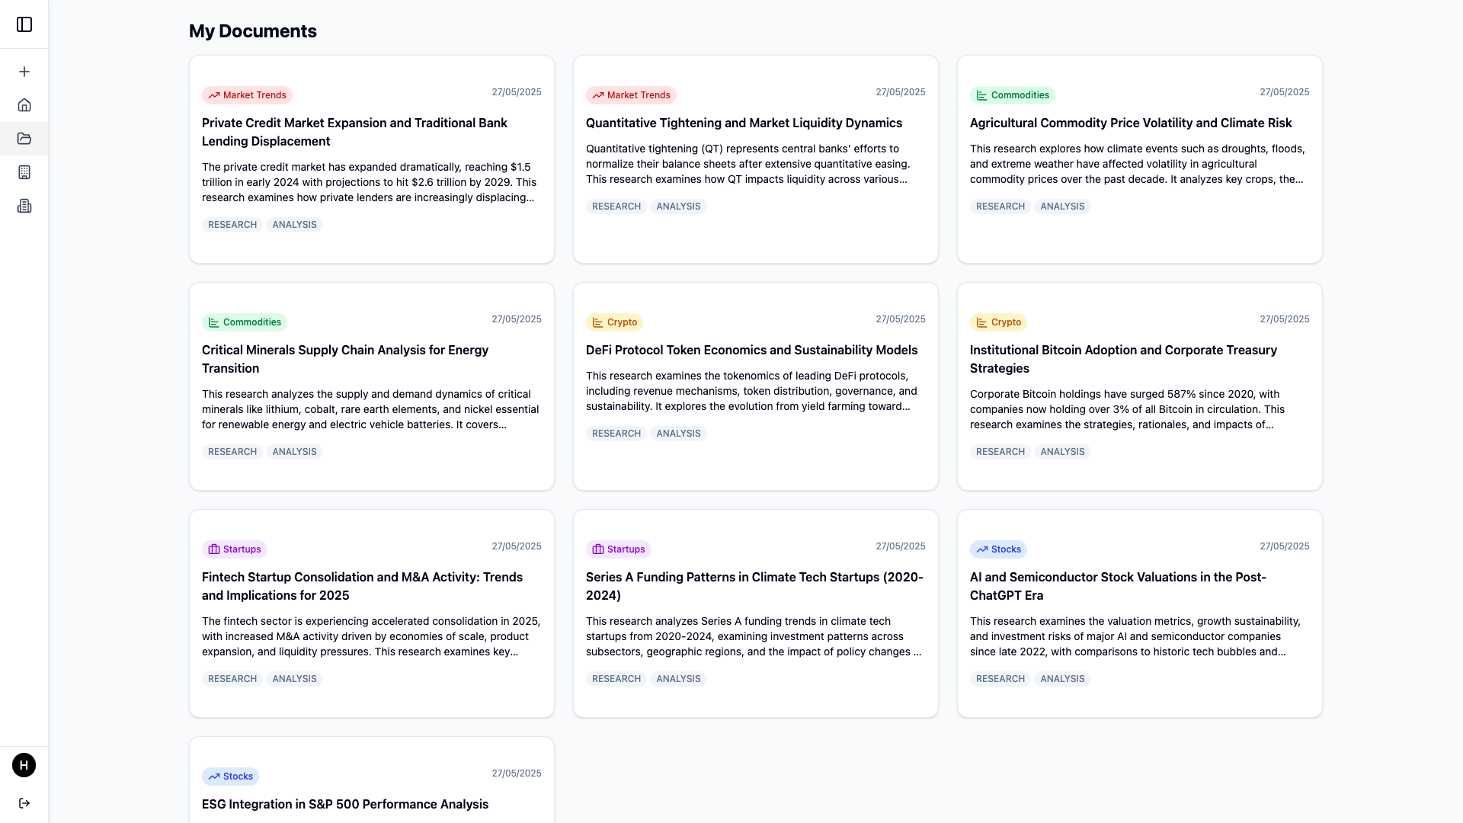Click Startups badge on Fintech Startup card

(x=234, y=549)
